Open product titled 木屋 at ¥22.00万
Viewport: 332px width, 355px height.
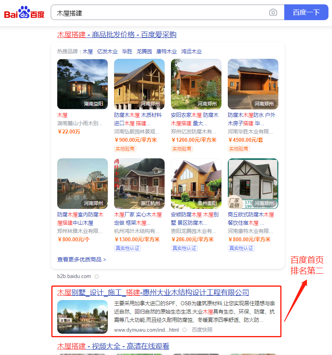62,115
